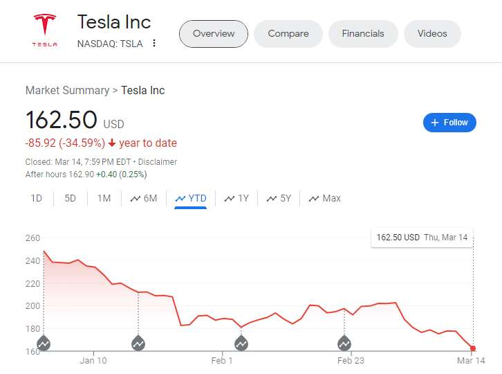Select the 5Y chart range
The image size is (502, 374).
tap(279, 198)
